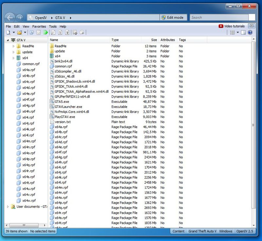Viewport: 262px width, 241px height.
Task: Click the small window icon beside Video tutorials
Action: pyautogui.click(x=252, y=26)
